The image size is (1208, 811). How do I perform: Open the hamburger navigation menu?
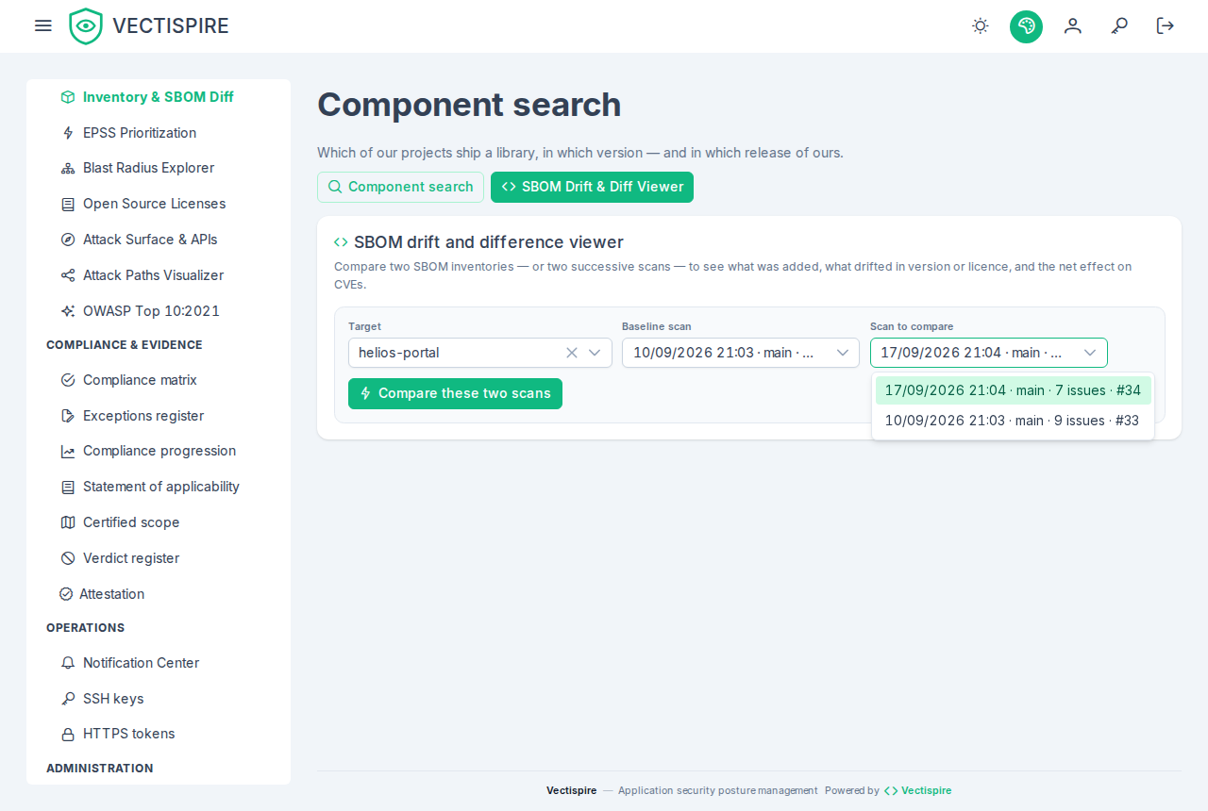point(42,25)
